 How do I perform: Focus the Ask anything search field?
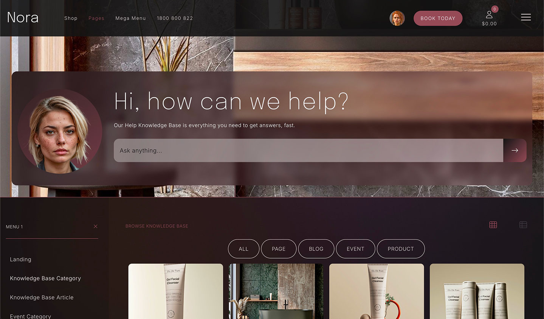click(308, 151)
